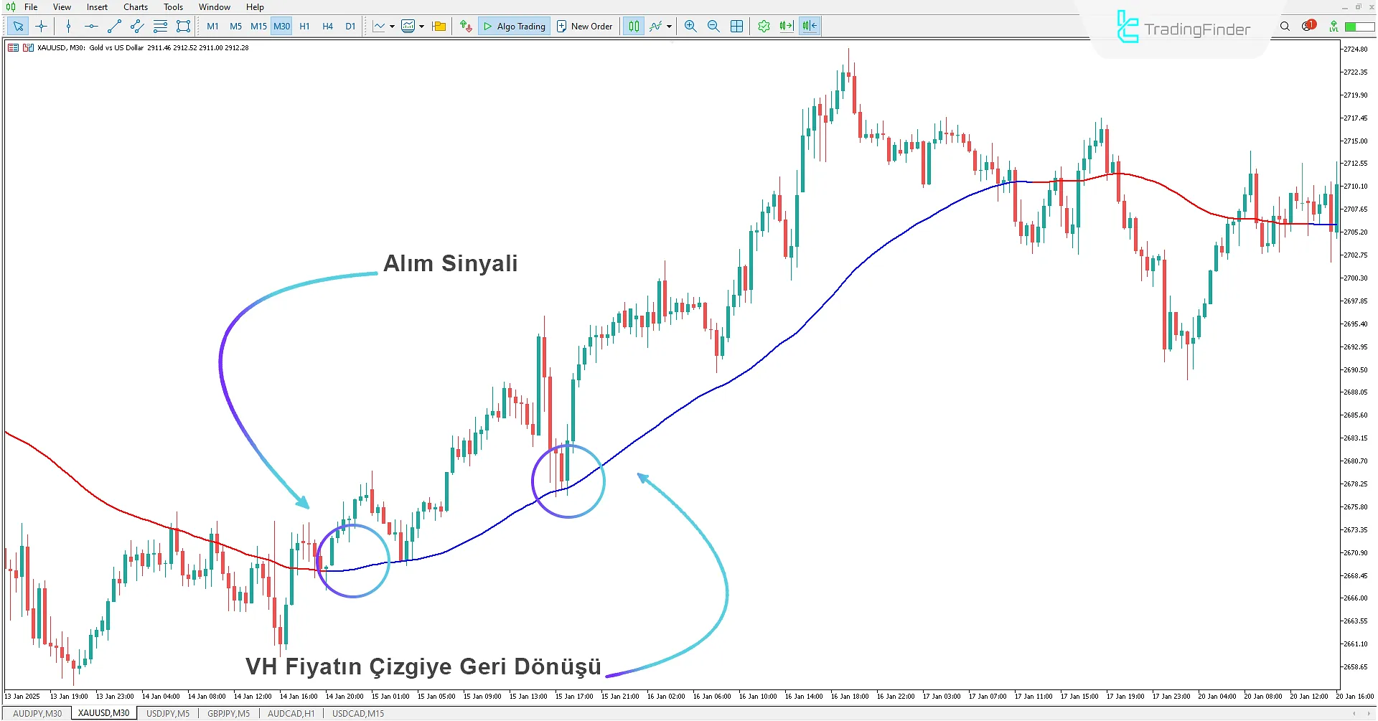The image size is (1378, 721).
Task: Select the crosshair tool
Action: [41, 27]
